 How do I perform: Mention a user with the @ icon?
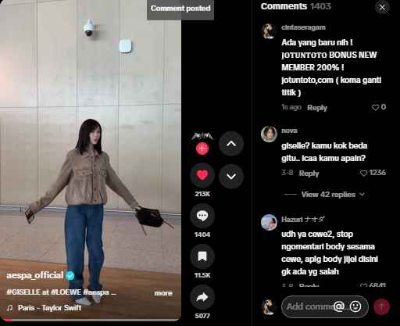coord(339,306)
